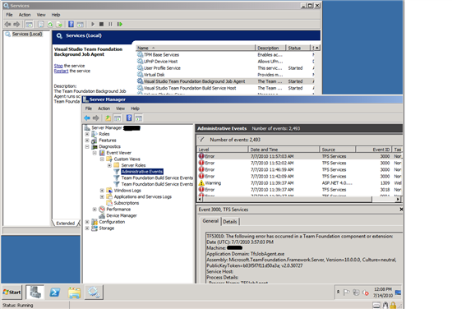This screenshot has width=452, height=309.
Task: Switch to Details tab of event
Action: point(230,221)
